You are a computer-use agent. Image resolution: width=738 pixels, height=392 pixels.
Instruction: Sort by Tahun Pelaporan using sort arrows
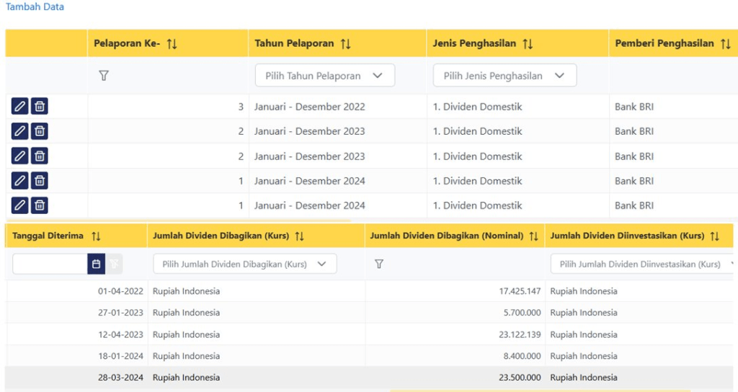click(x=346, y=44)
